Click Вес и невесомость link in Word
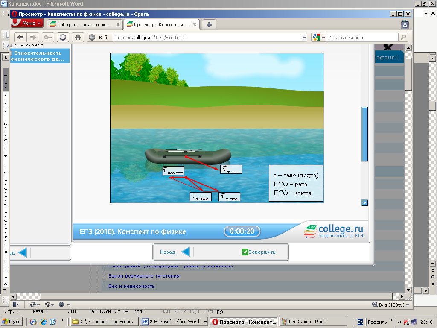Viewport: 437px width, 328px height. 131,286
